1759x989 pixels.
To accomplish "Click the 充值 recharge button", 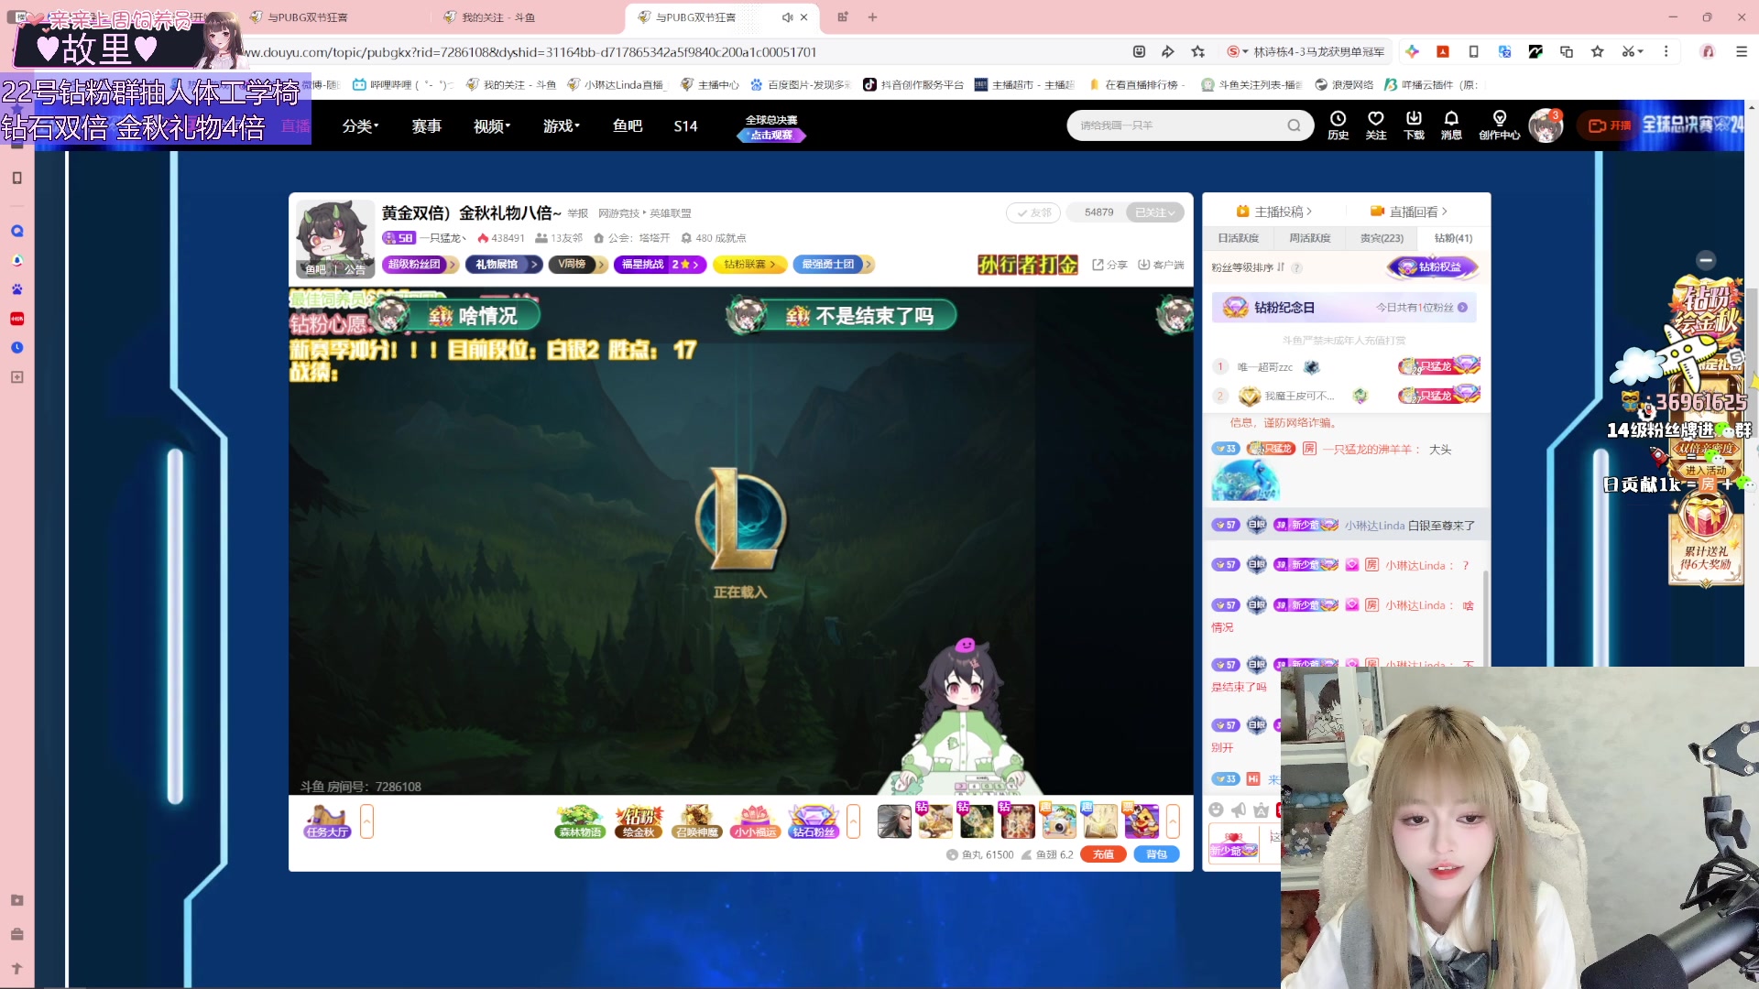I will coord(1103,854).
